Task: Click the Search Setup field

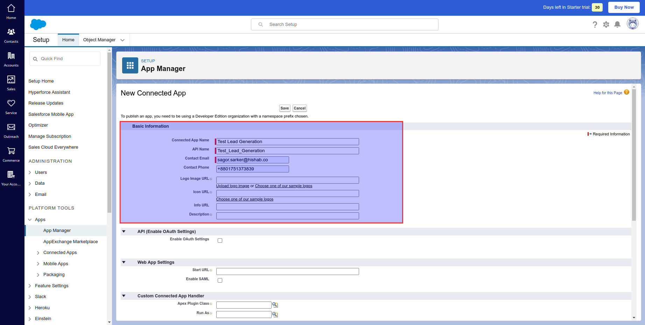Action: click(x=345, y=24)
